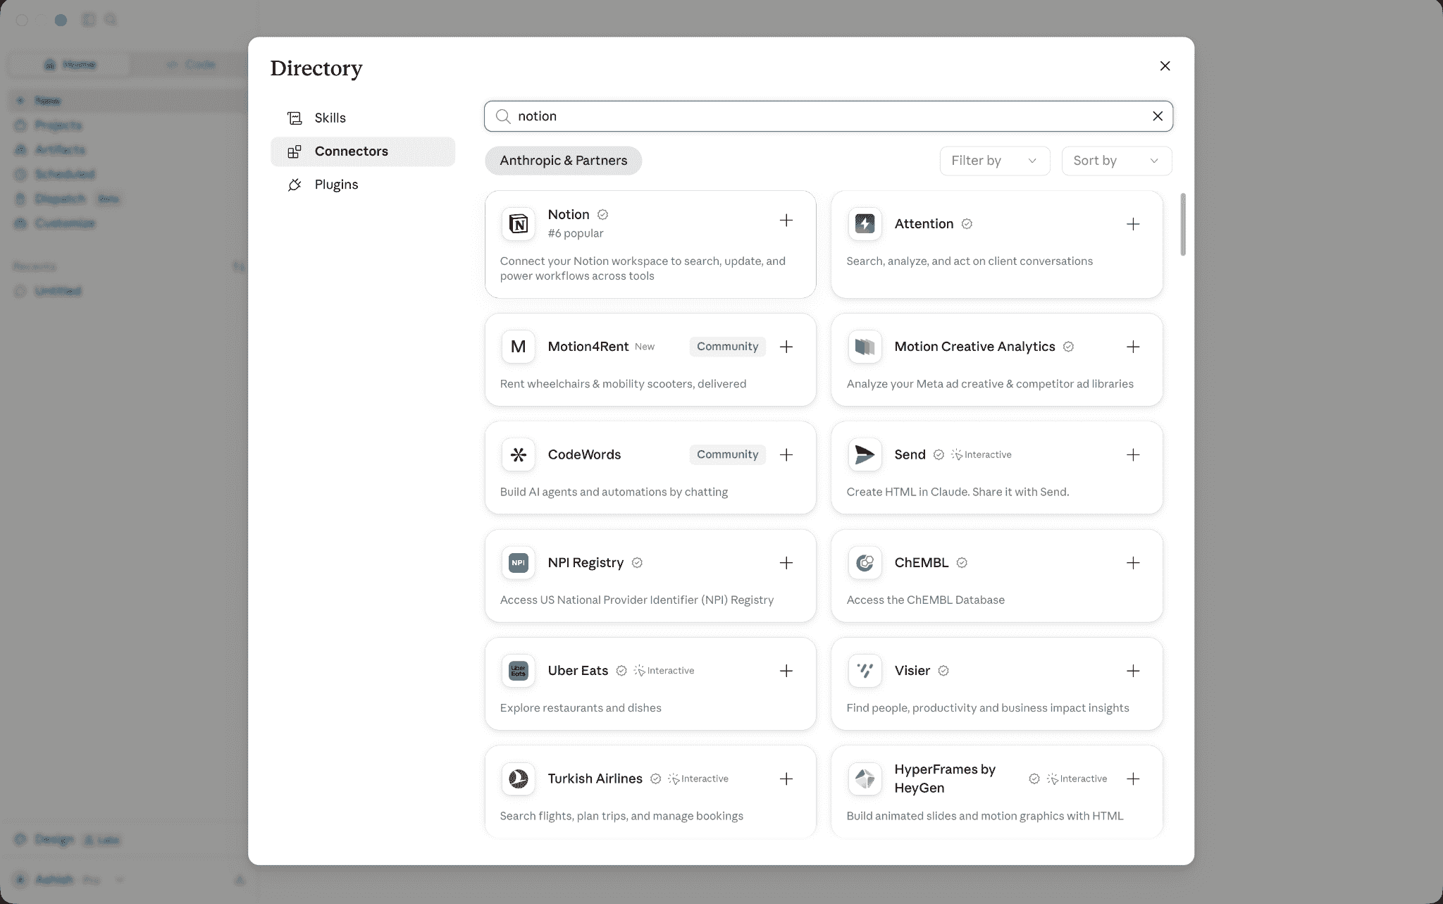Click the Community badge on CodeWords
1443x904 pixels.
(x=727, y=454)
